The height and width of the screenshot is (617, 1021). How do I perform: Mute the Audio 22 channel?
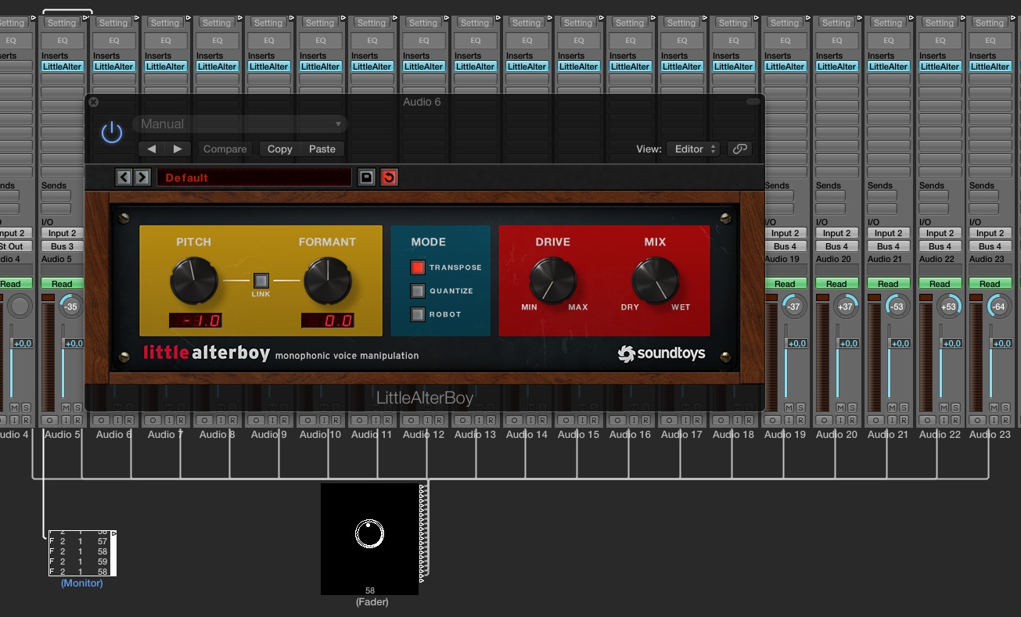tap(944, 407)
